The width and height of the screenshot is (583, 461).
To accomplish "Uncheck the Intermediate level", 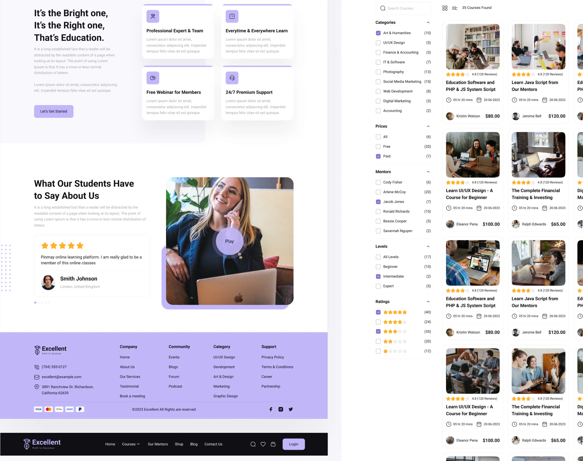I will 378,276.
